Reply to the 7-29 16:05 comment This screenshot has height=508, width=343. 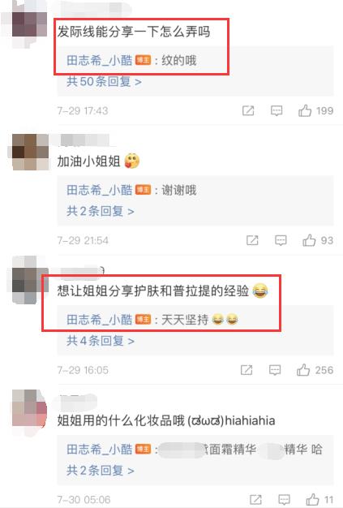click(275, 370)
